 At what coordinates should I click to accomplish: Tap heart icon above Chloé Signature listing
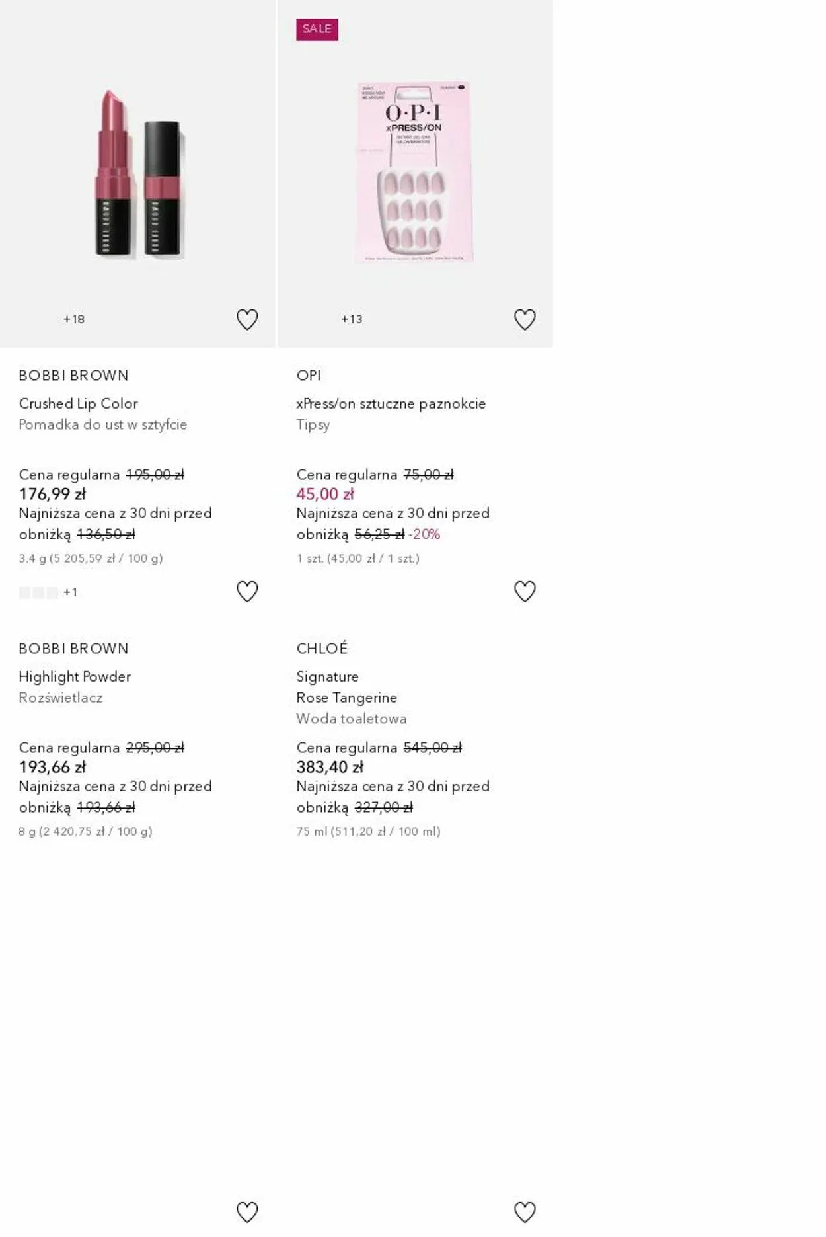click(525, 591)
